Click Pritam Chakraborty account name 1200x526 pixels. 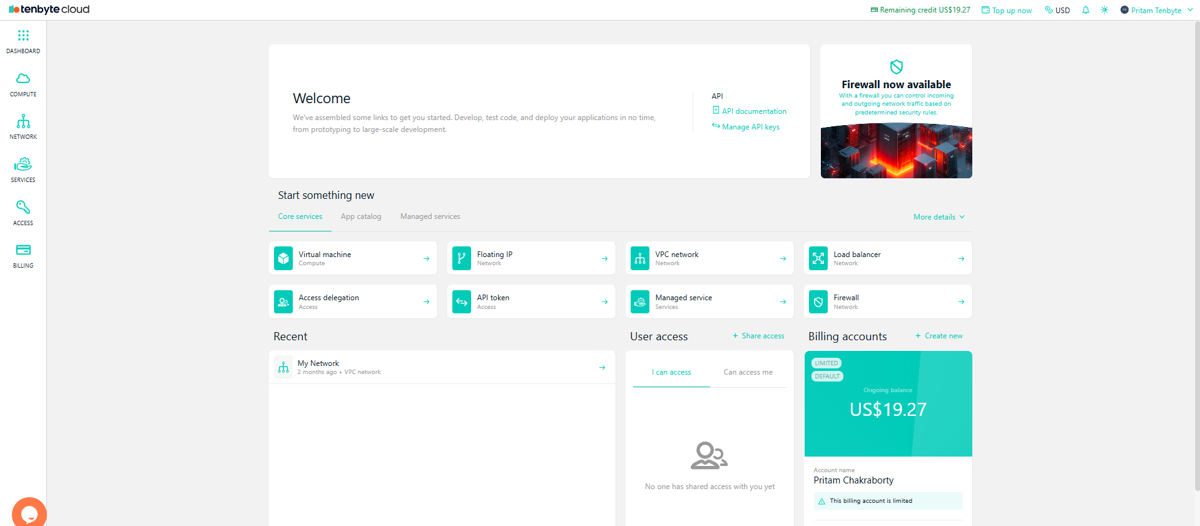coord(853,480)
